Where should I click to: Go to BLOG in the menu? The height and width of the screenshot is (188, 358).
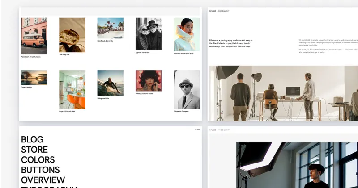[x=32, y=139]
